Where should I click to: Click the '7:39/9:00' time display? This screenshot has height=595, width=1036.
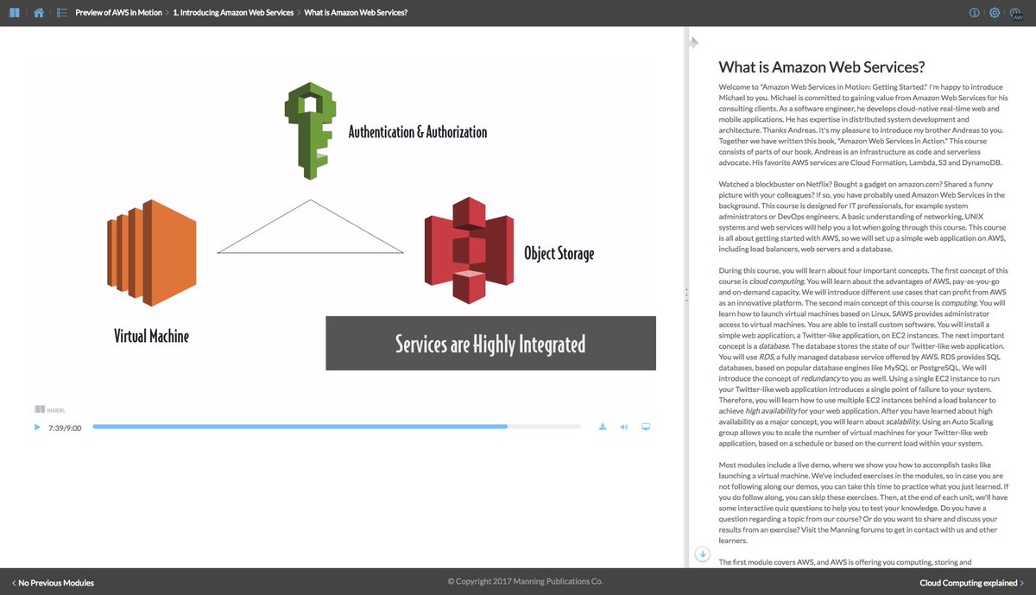pos(66,427)
